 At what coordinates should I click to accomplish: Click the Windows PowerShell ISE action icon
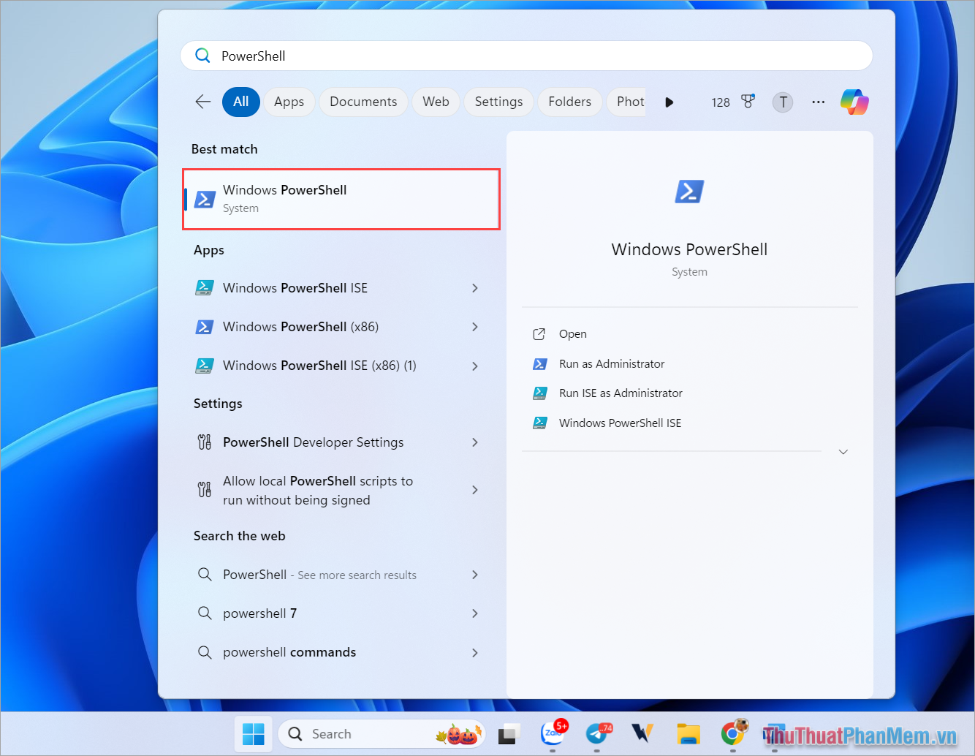(540, 423)
